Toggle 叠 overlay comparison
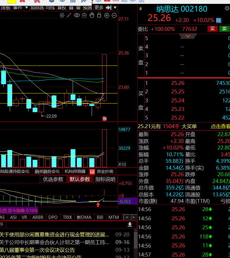The height and width of the screenshot is (258, 230). [71, 8]
